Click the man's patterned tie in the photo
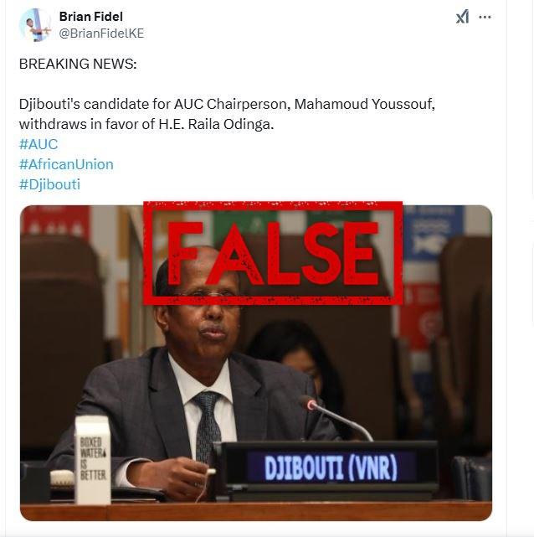 pos(208,426)
